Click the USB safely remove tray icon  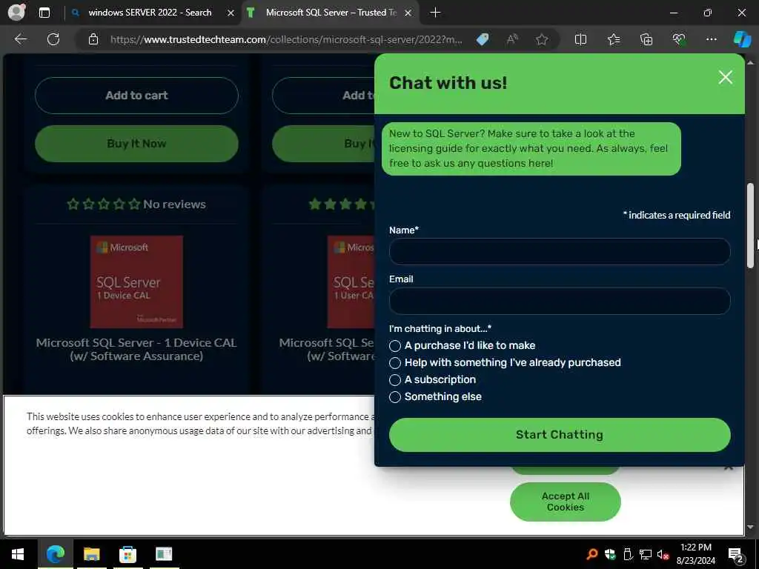tap(628, 554)
